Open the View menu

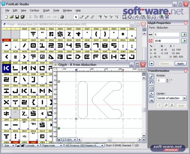click(x=23, y=10)
